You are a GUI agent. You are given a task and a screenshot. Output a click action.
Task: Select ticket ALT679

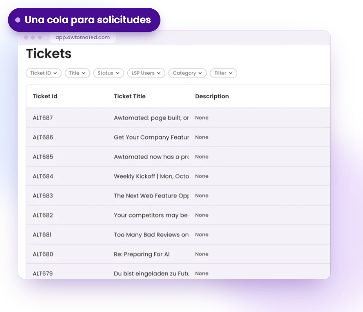[x=43, y=273]
